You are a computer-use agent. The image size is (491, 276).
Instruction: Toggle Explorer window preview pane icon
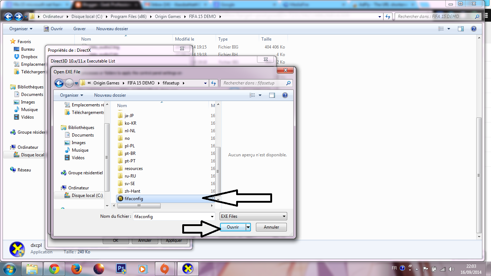click(461, 29)
